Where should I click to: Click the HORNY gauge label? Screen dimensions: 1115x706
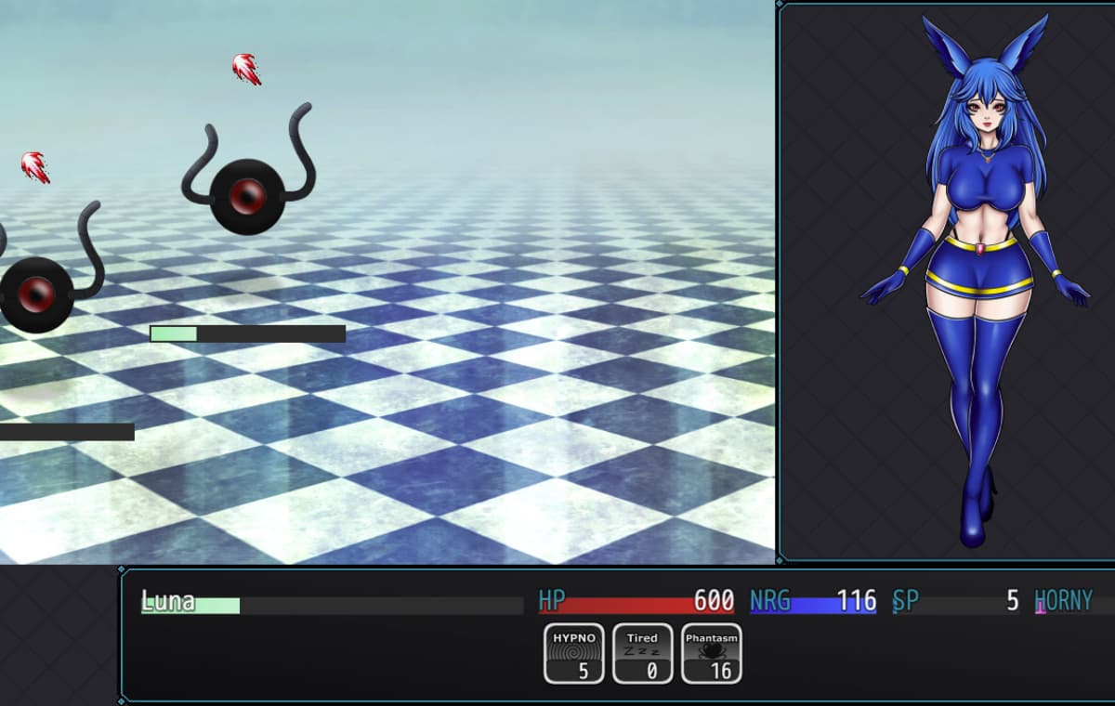[x=1064, y=601]
